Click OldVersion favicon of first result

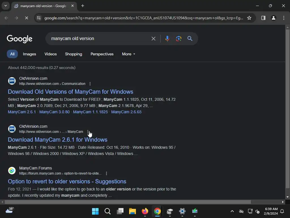[x=12, y=81]
